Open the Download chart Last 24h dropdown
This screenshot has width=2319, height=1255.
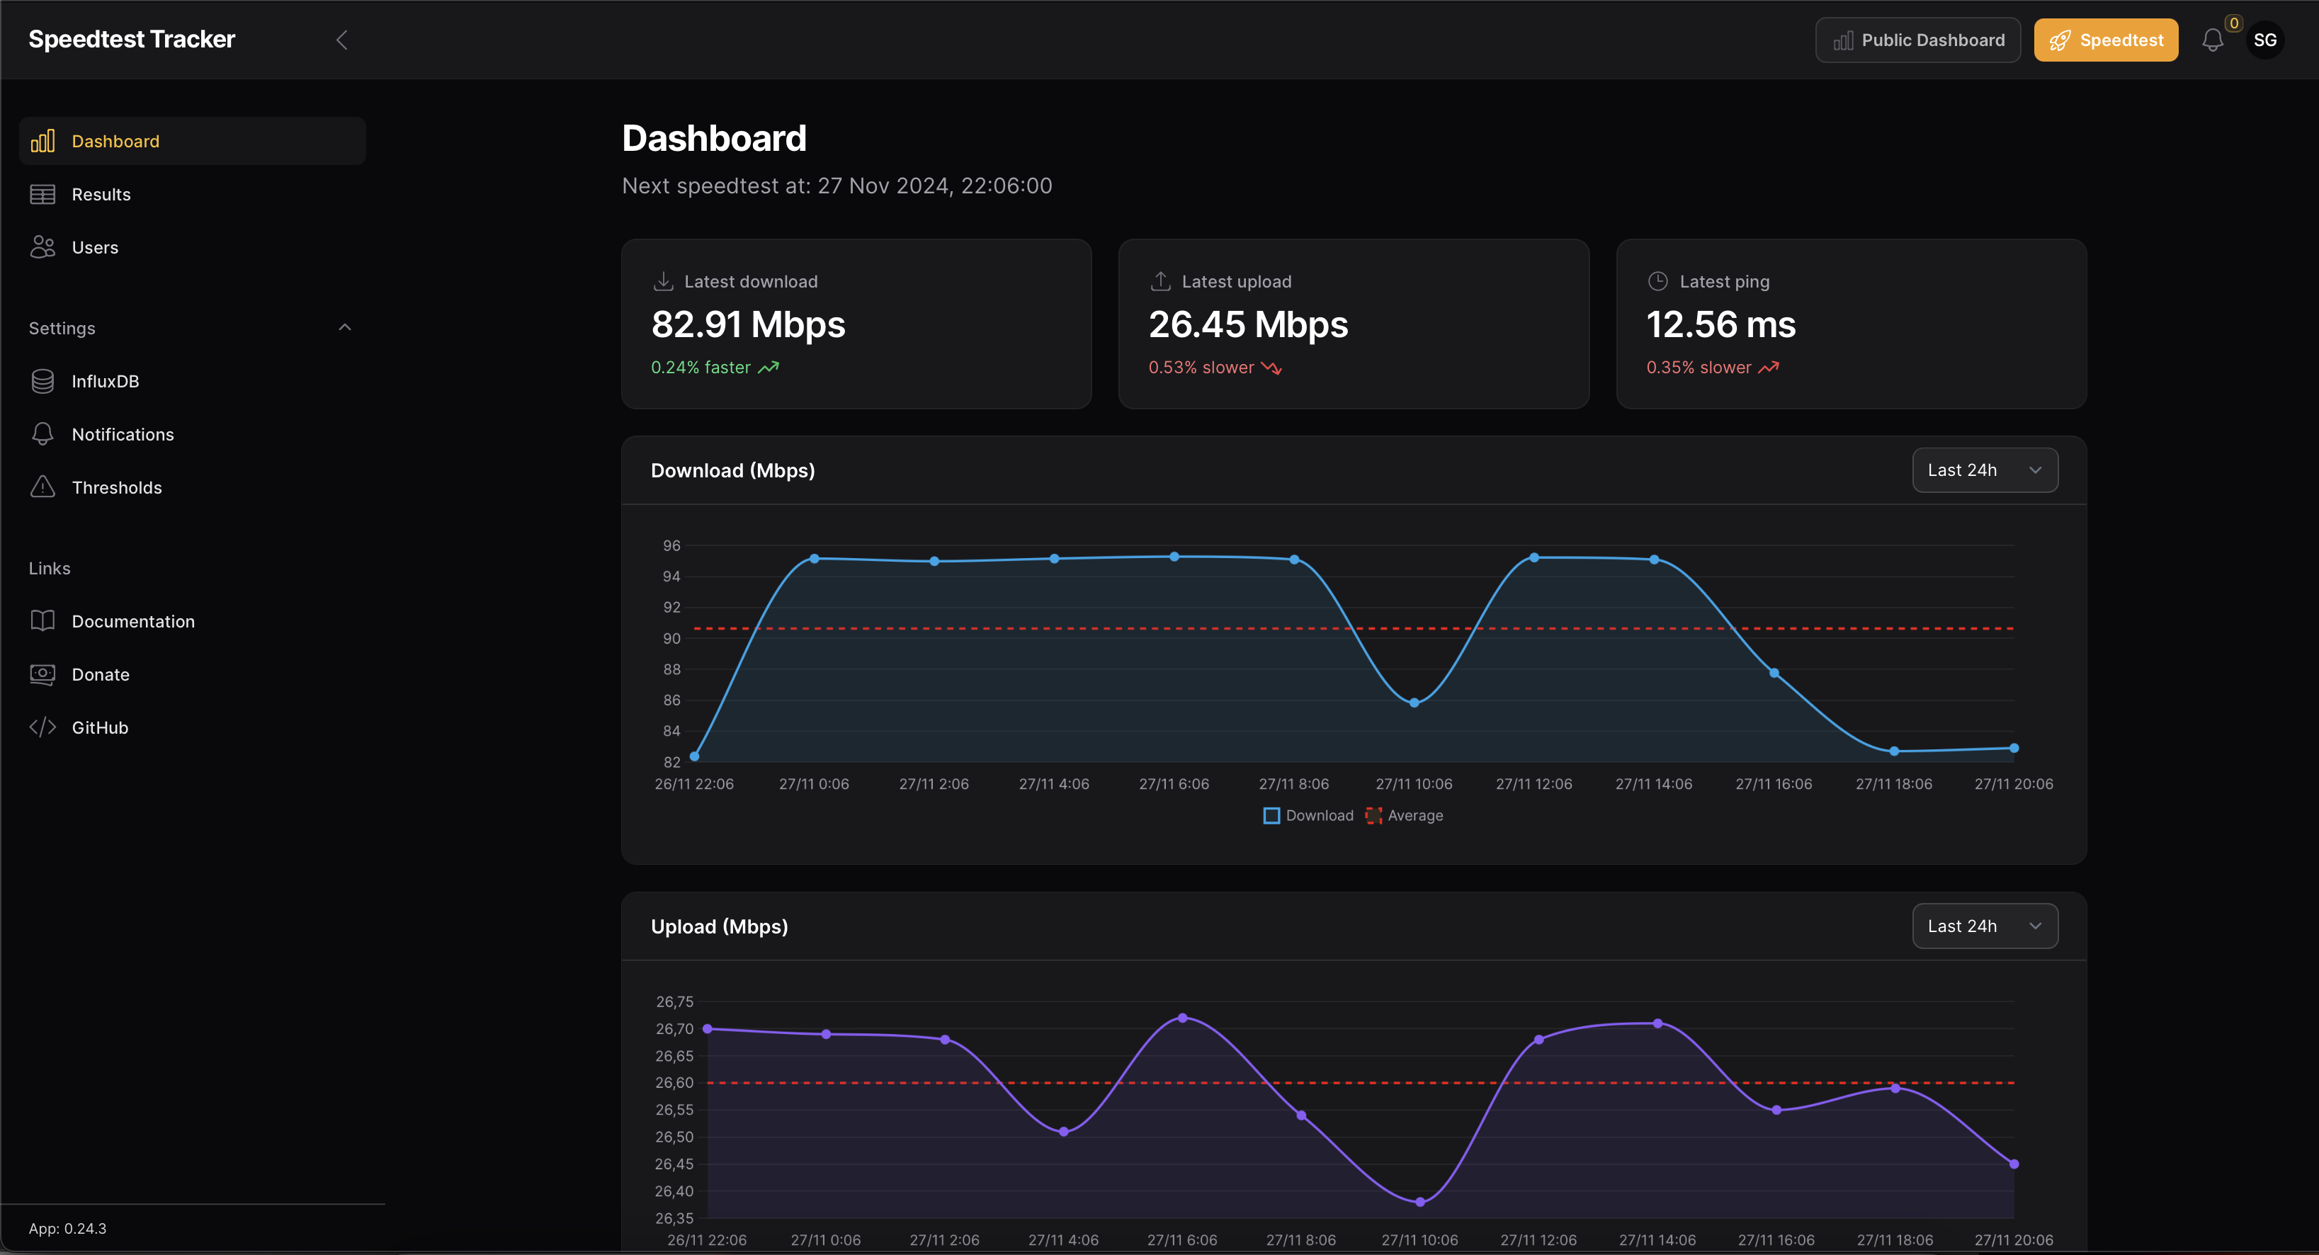coord(1984,470)
